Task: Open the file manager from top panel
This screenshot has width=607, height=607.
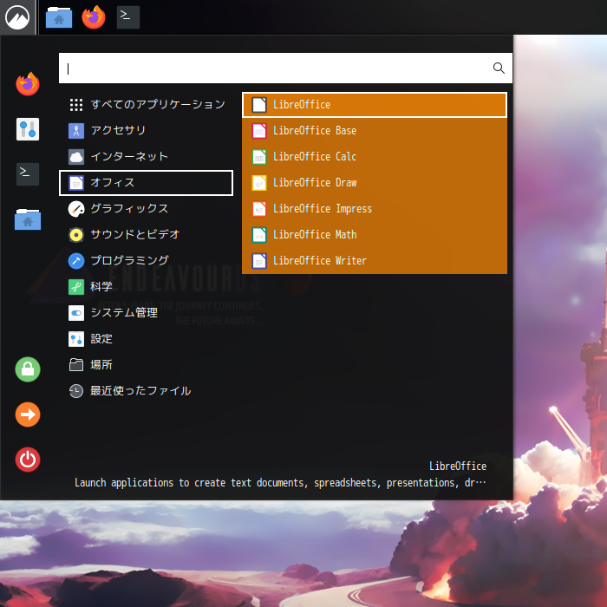Action: [x=59, y=17]
